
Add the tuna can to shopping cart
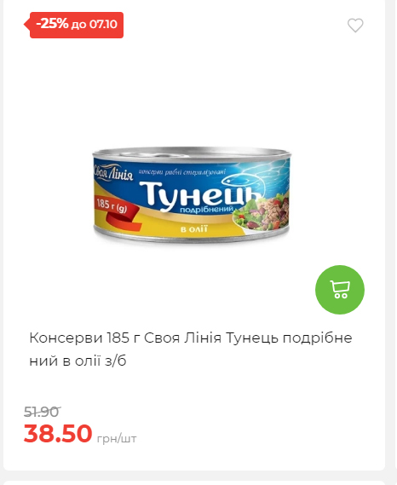click(340, 290)
